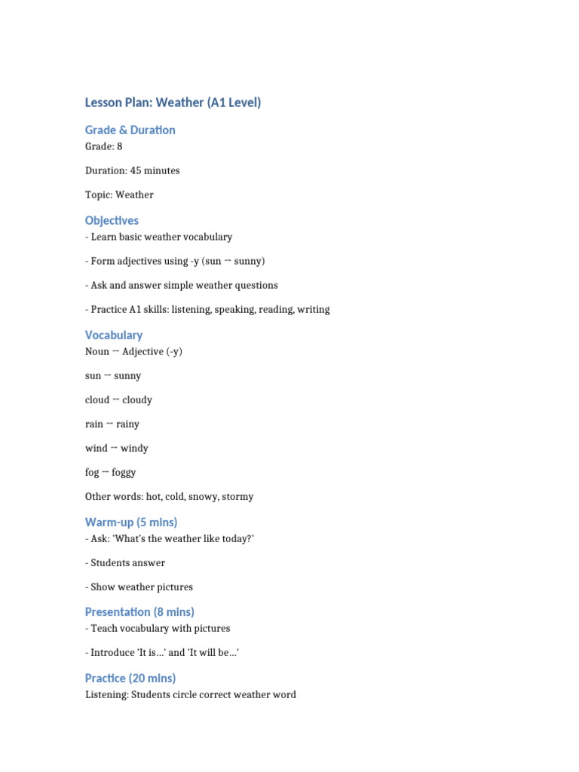Viewport: 579px width, 772px height.
Task: Click the Topic: Weather line
Action: click(119, 195)
